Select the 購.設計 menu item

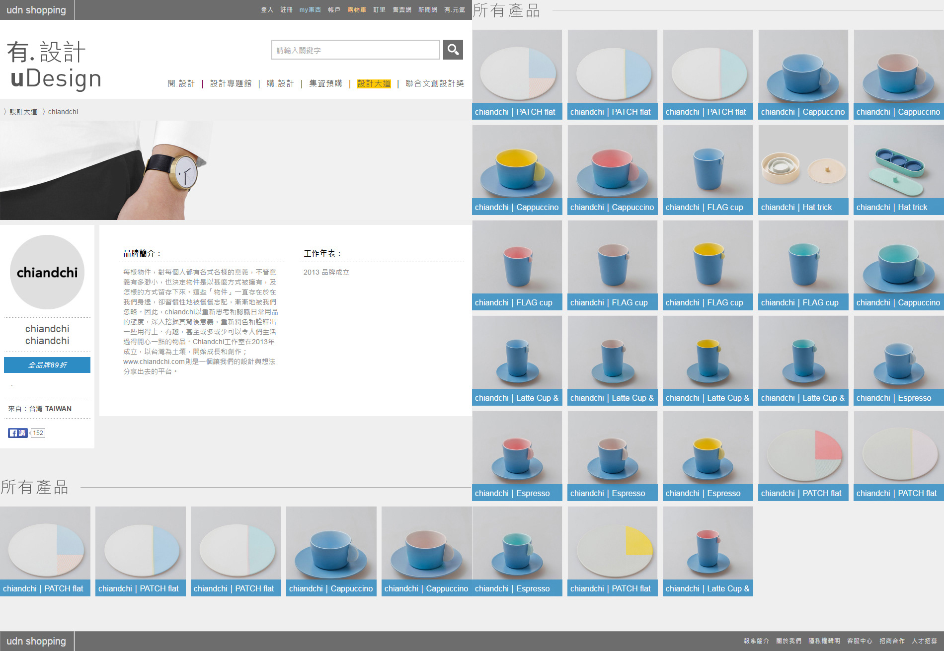click(280, 83)
